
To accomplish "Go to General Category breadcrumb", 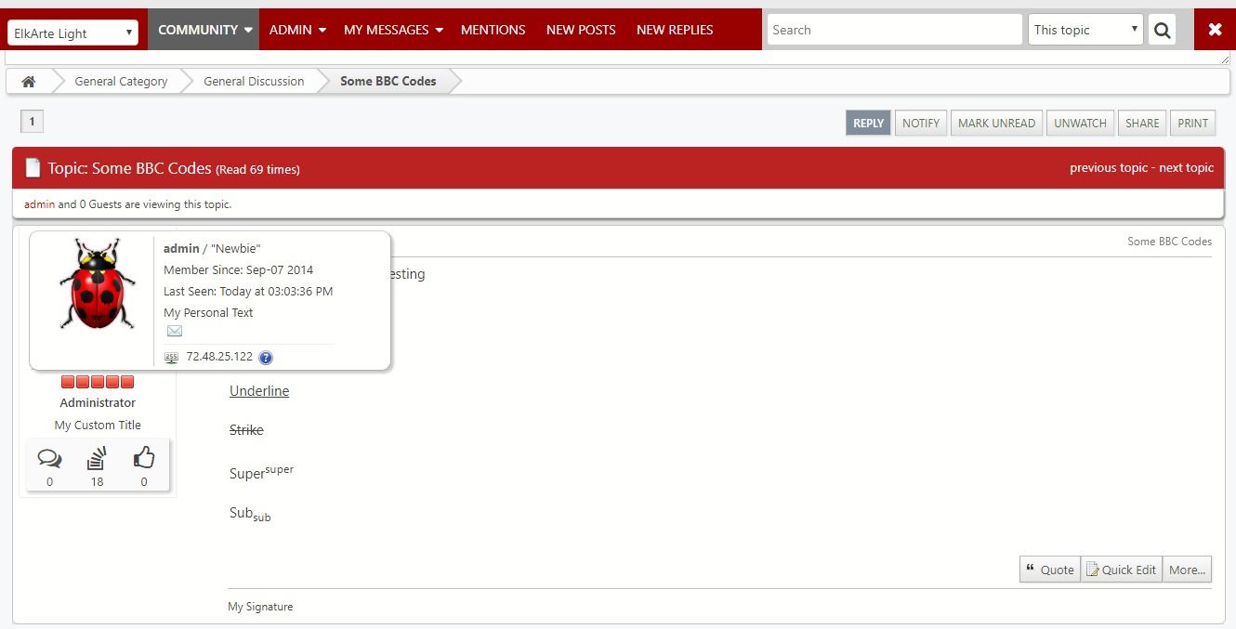I will pos(121,81).
